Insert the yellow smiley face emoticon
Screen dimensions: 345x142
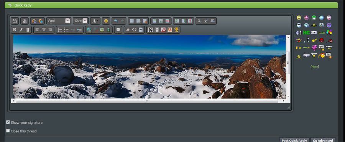point(299,18)
